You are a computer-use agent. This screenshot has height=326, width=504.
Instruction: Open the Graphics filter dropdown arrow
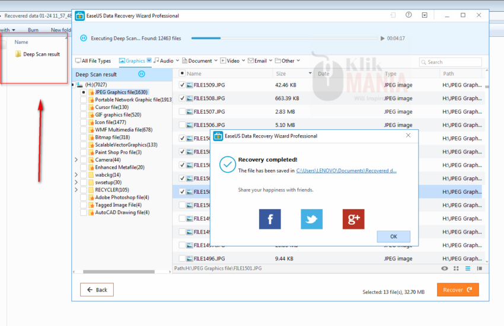point(149,60)
